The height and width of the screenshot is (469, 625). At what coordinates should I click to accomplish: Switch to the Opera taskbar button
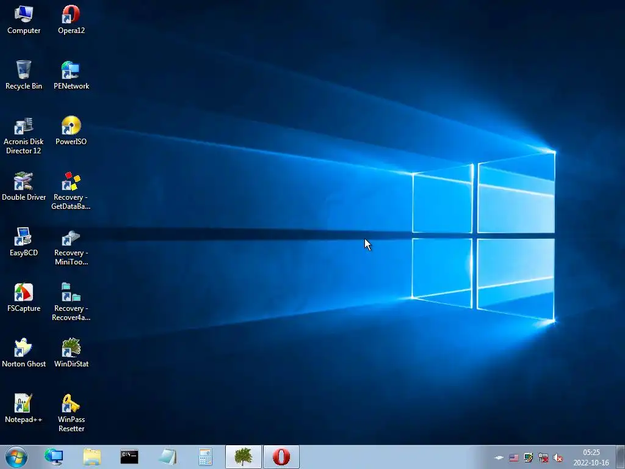(281, 457)
